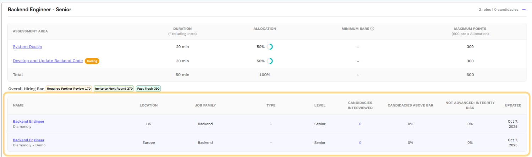The height and width of the screenshot is (157, 532).
Task: Click System Design 50% allocation ring
Action: click(270, 47)
